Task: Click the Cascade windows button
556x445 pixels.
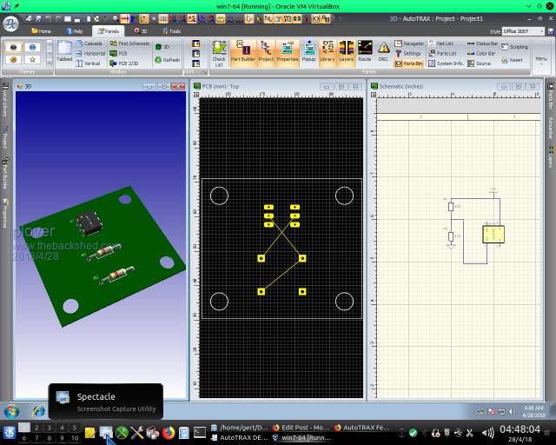Action: pos(89,43)
